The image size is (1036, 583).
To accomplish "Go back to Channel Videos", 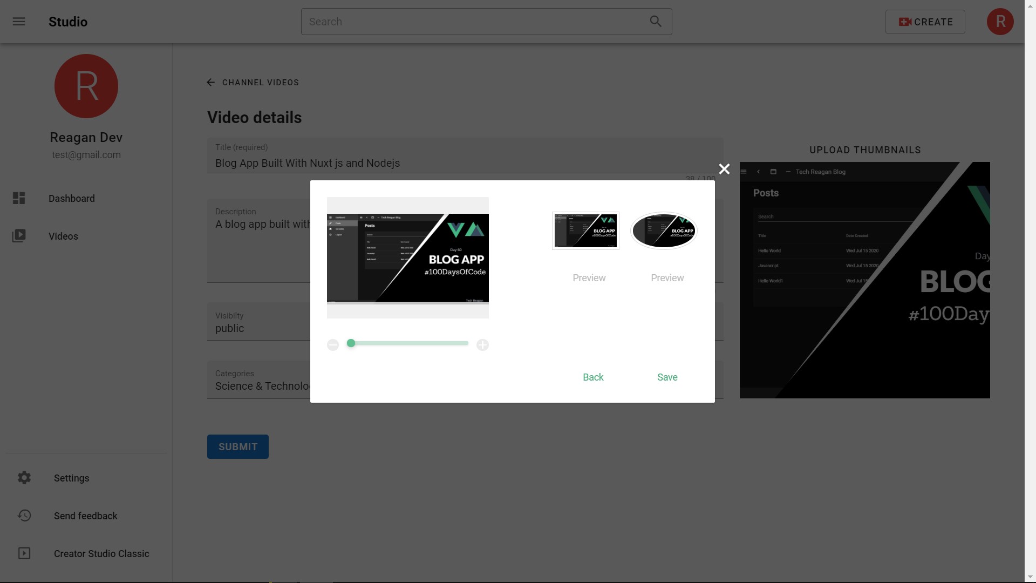I will (253, 83).
